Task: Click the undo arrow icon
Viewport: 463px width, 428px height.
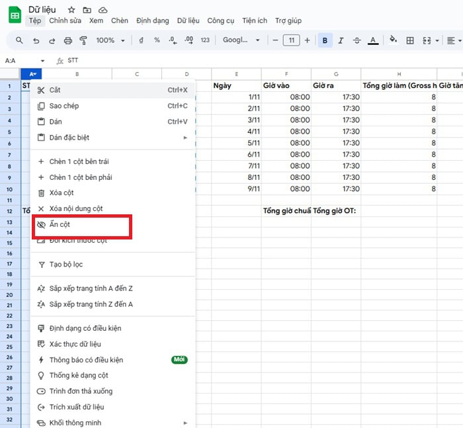Action: (36, 40)
